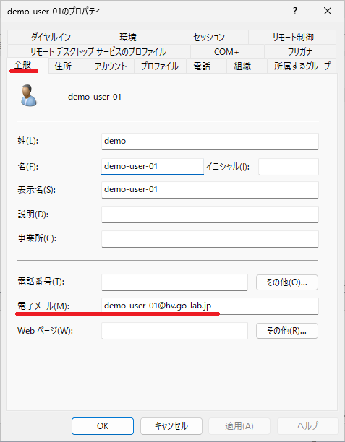Image resolution: width=345 pixels, height=442 pixels.
Task: Click the help question mark icon
Action: 295,12
